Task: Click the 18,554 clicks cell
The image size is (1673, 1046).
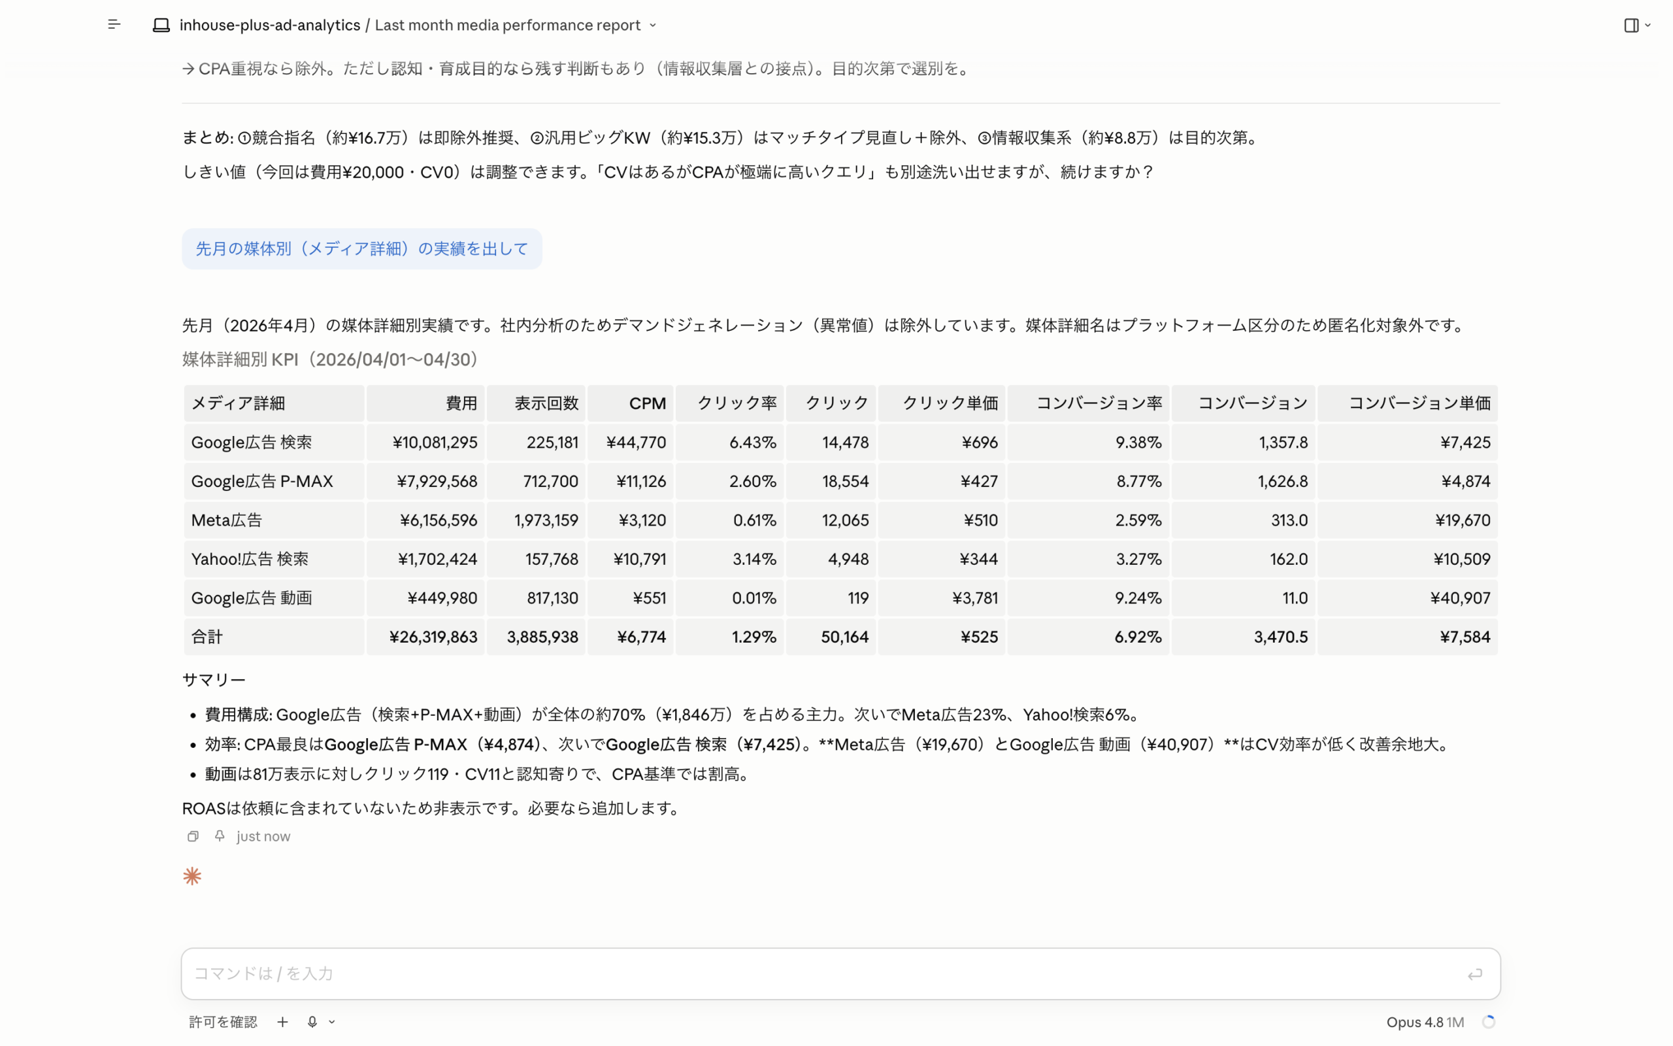Action: [830, 481]
